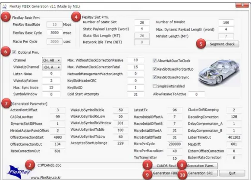Click the ListenTimeOut value 401202

click(234, 137)
